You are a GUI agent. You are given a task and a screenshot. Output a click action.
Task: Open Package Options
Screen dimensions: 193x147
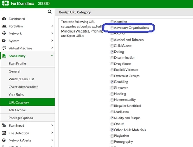pyautogui.click(x=21, y=118)
